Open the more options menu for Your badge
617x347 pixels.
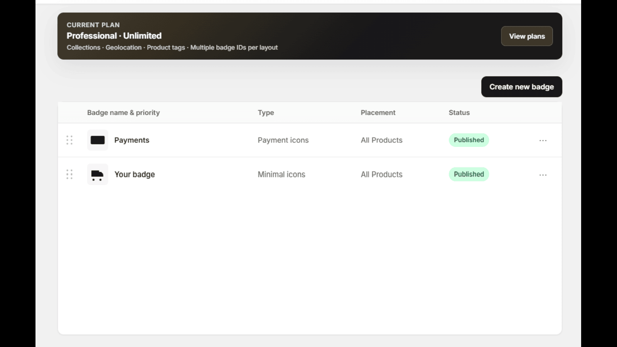543,175
